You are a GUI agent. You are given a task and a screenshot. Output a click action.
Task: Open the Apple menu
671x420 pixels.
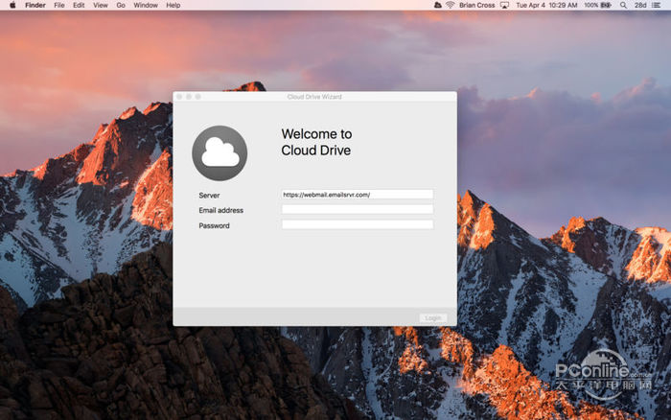coord(12,5)
